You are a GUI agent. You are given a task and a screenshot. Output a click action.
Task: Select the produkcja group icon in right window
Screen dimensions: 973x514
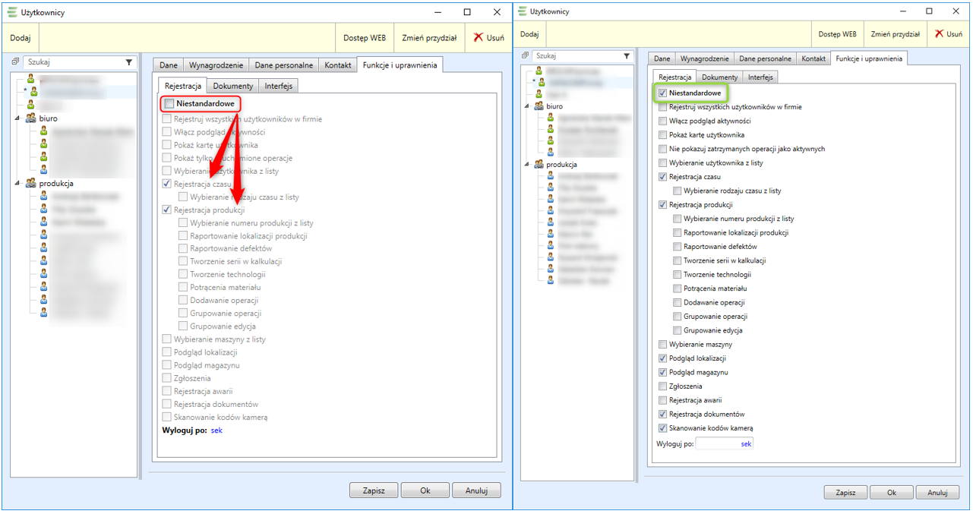tap(538, 164)
